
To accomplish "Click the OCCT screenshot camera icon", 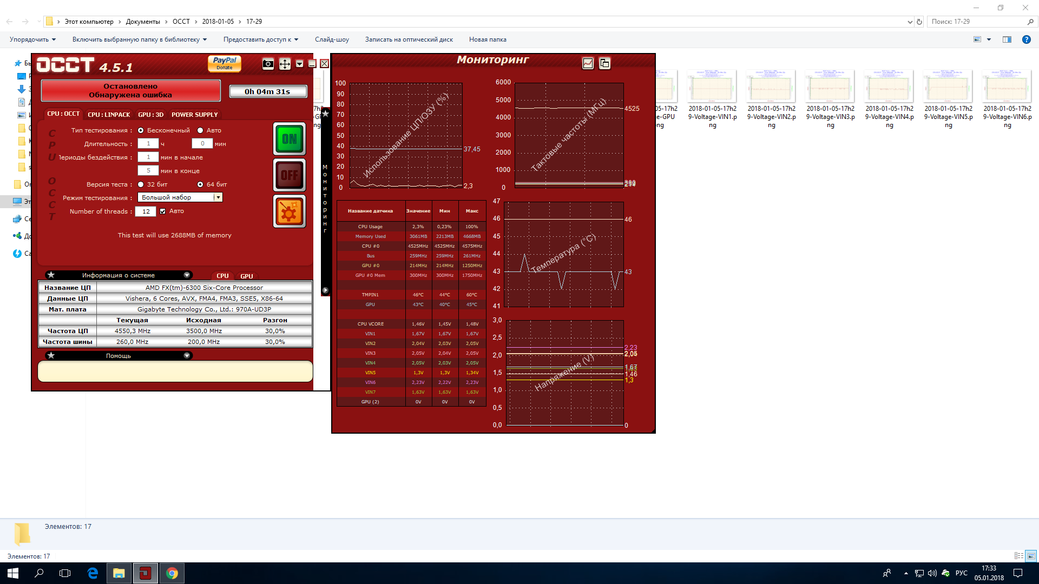I will (268, 64).
